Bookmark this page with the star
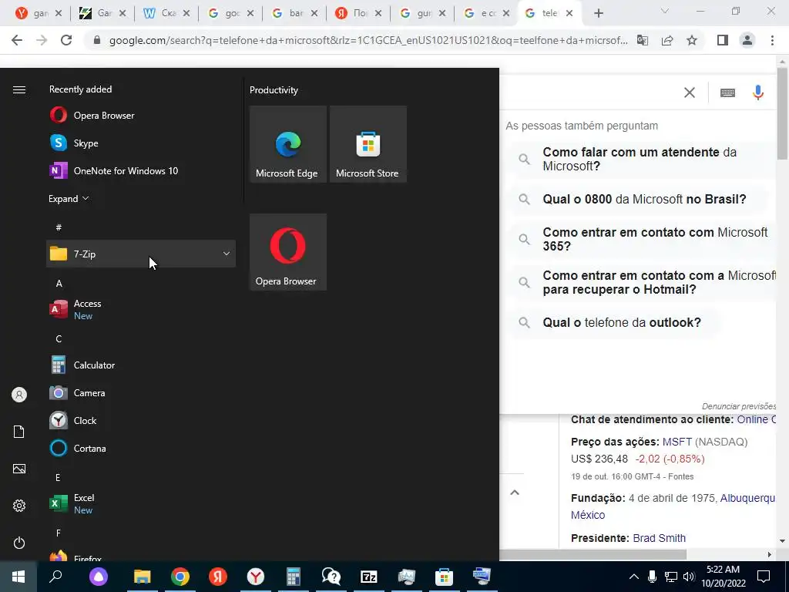The height and width of the screenshot is (592, 789). point(692,40)
